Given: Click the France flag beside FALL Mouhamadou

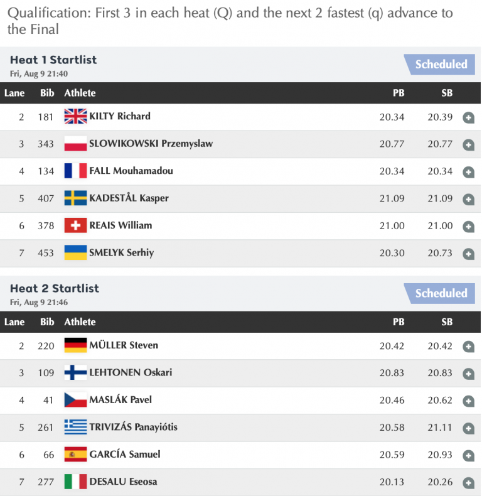Looking at the screenshot, I should click(x=75, y=171).
